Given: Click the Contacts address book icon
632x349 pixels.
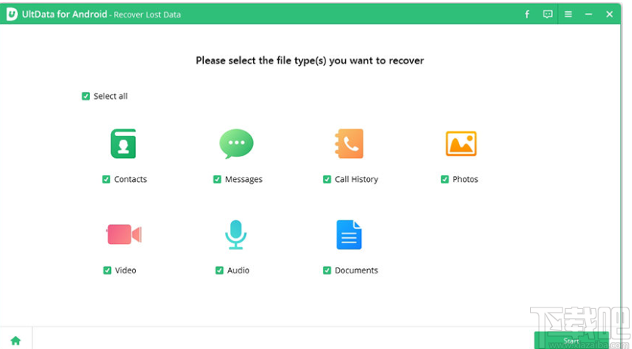Looking at the screenshot, I should click(123, 144).
